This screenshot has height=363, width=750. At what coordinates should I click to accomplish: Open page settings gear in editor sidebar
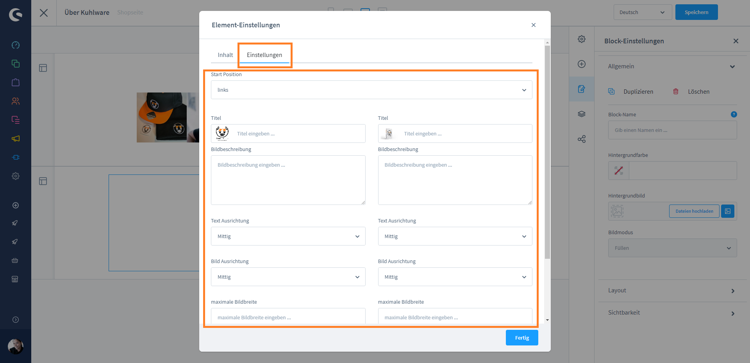click(x=582, y=39)
